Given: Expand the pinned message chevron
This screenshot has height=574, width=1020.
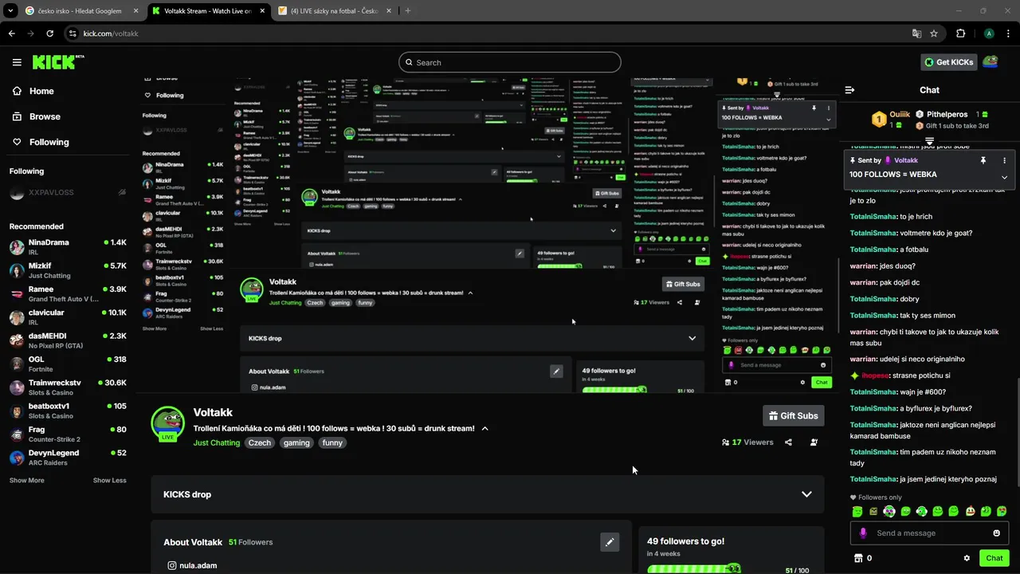Looking at the screenshot, I should pyautogui.click(x=1004, y=177).
